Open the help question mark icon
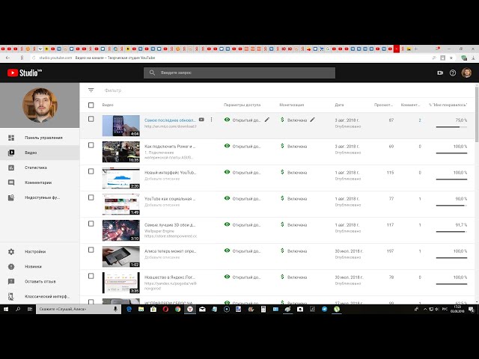Viewport: 479px width, 359px height. (x=453, y=73)
